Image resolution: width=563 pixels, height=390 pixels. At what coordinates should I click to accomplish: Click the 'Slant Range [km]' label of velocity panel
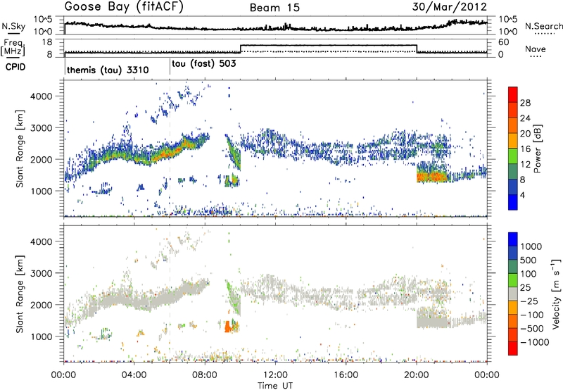pos(20,294)
